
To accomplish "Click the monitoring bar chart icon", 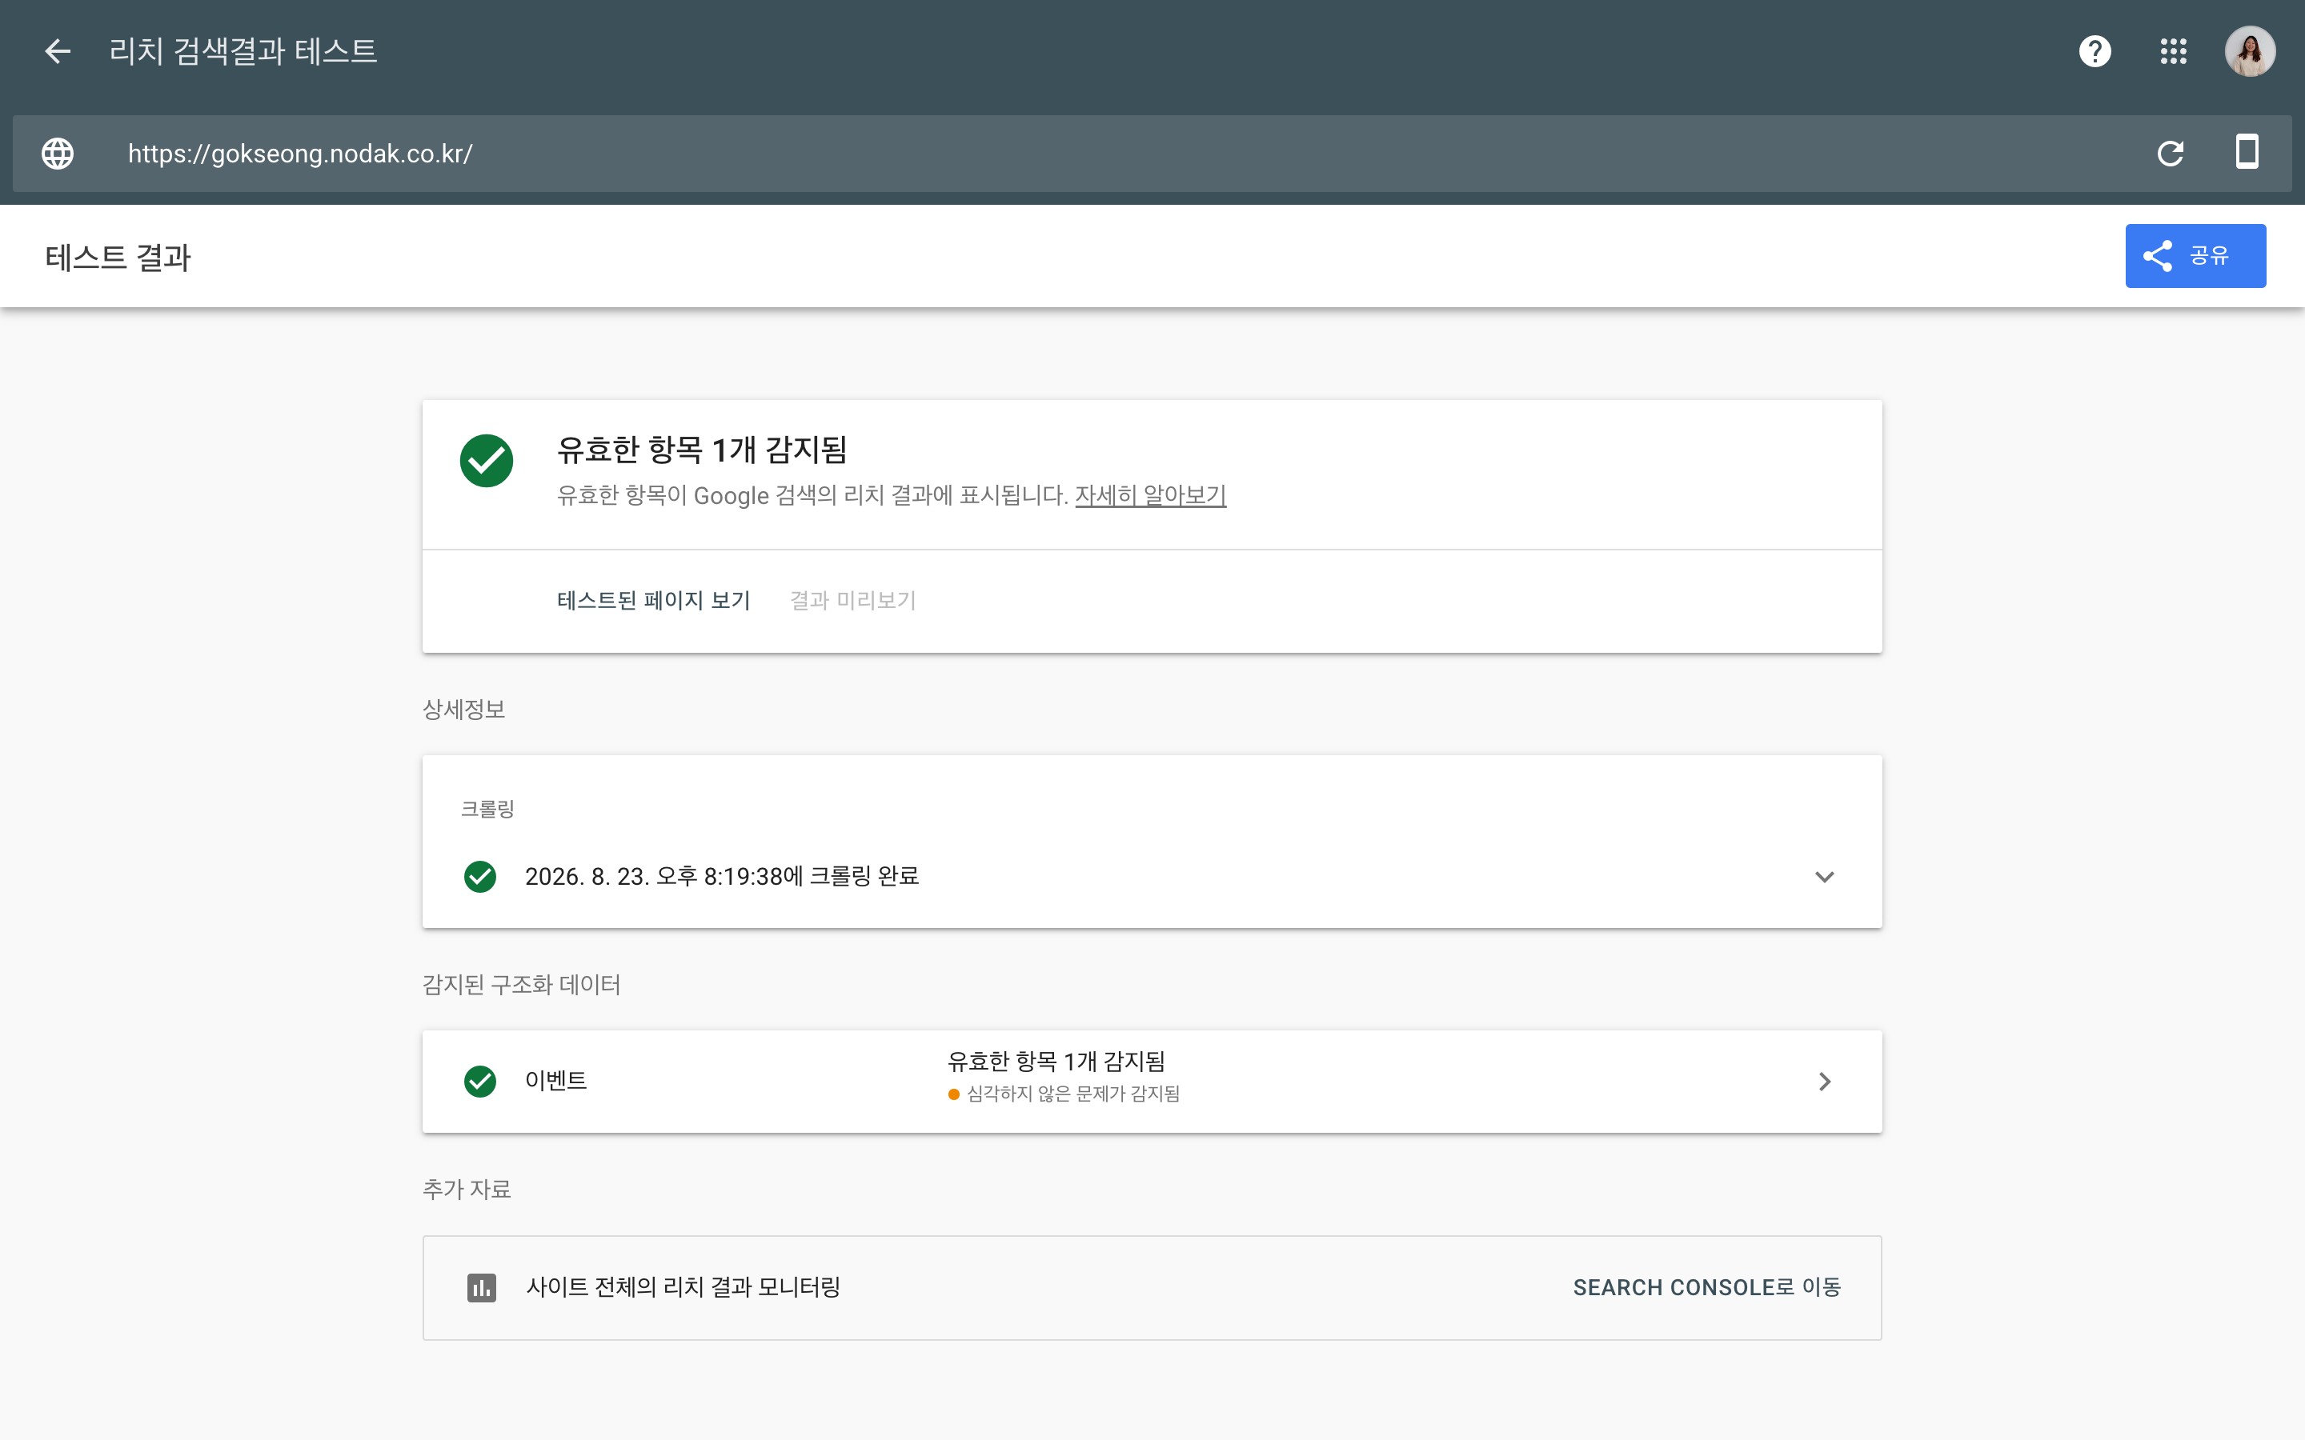I will point(482,1288).
